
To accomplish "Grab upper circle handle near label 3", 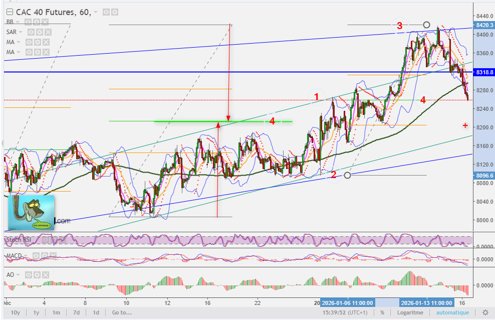I will [426, 25].
